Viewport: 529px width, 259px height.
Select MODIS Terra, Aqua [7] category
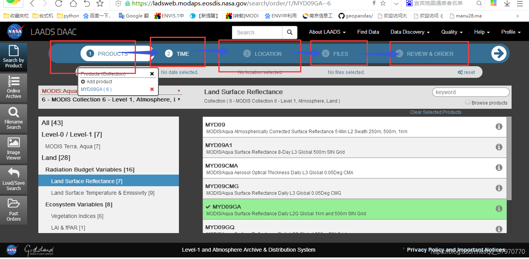click(x=108, y=146)
